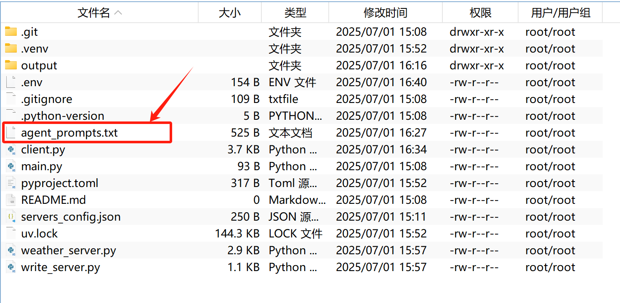
Task: Select the pyproject.toml file icon
Action: coord(11,183)
